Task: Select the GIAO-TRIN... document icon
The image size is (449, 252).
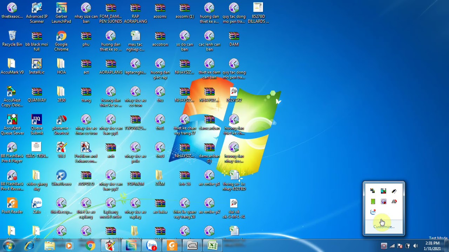Action: (x=37, y=150)
